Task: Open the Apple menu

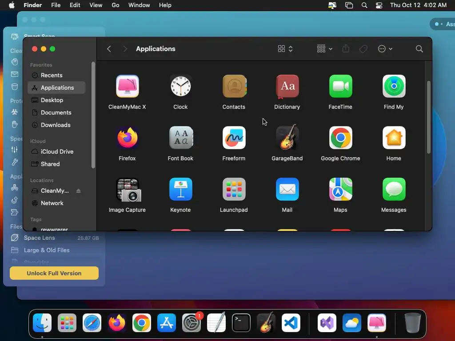Action: tap(12, 5)
